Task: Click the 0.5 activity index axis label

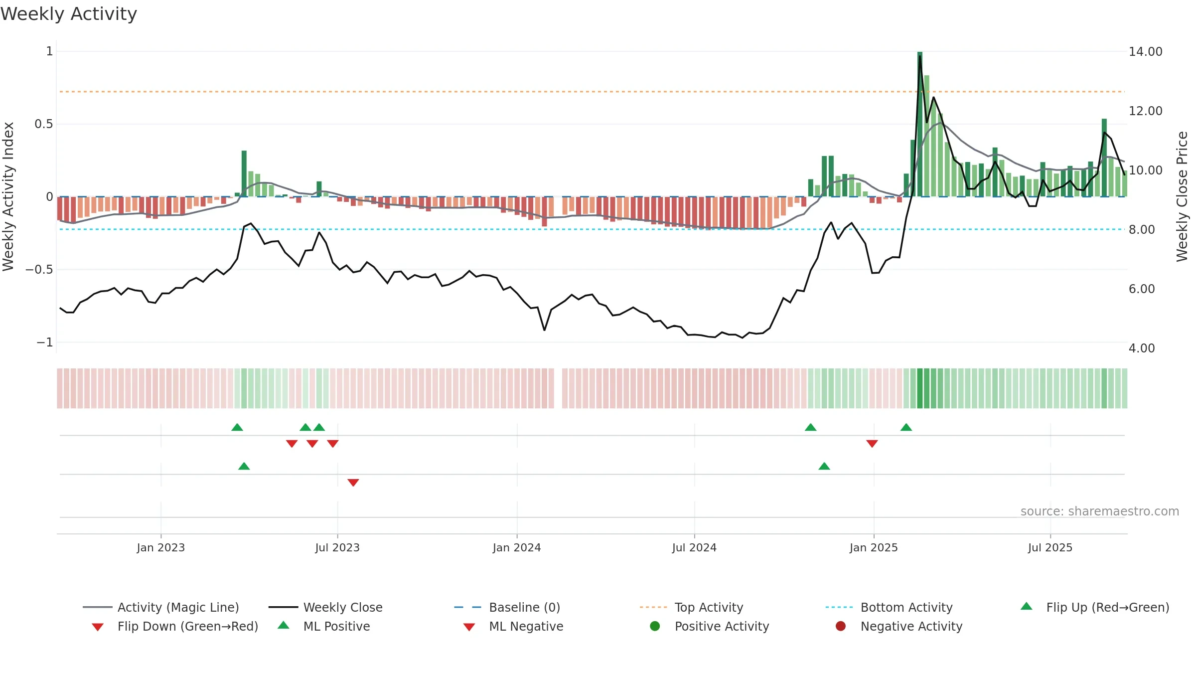Action: pos(43,124)
